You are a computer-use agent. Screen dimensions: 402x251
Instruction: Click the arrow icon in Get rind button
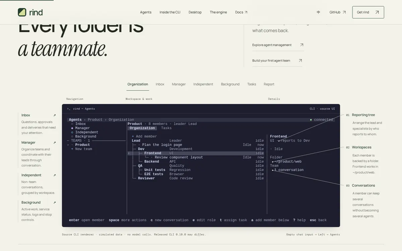(377, 12)
